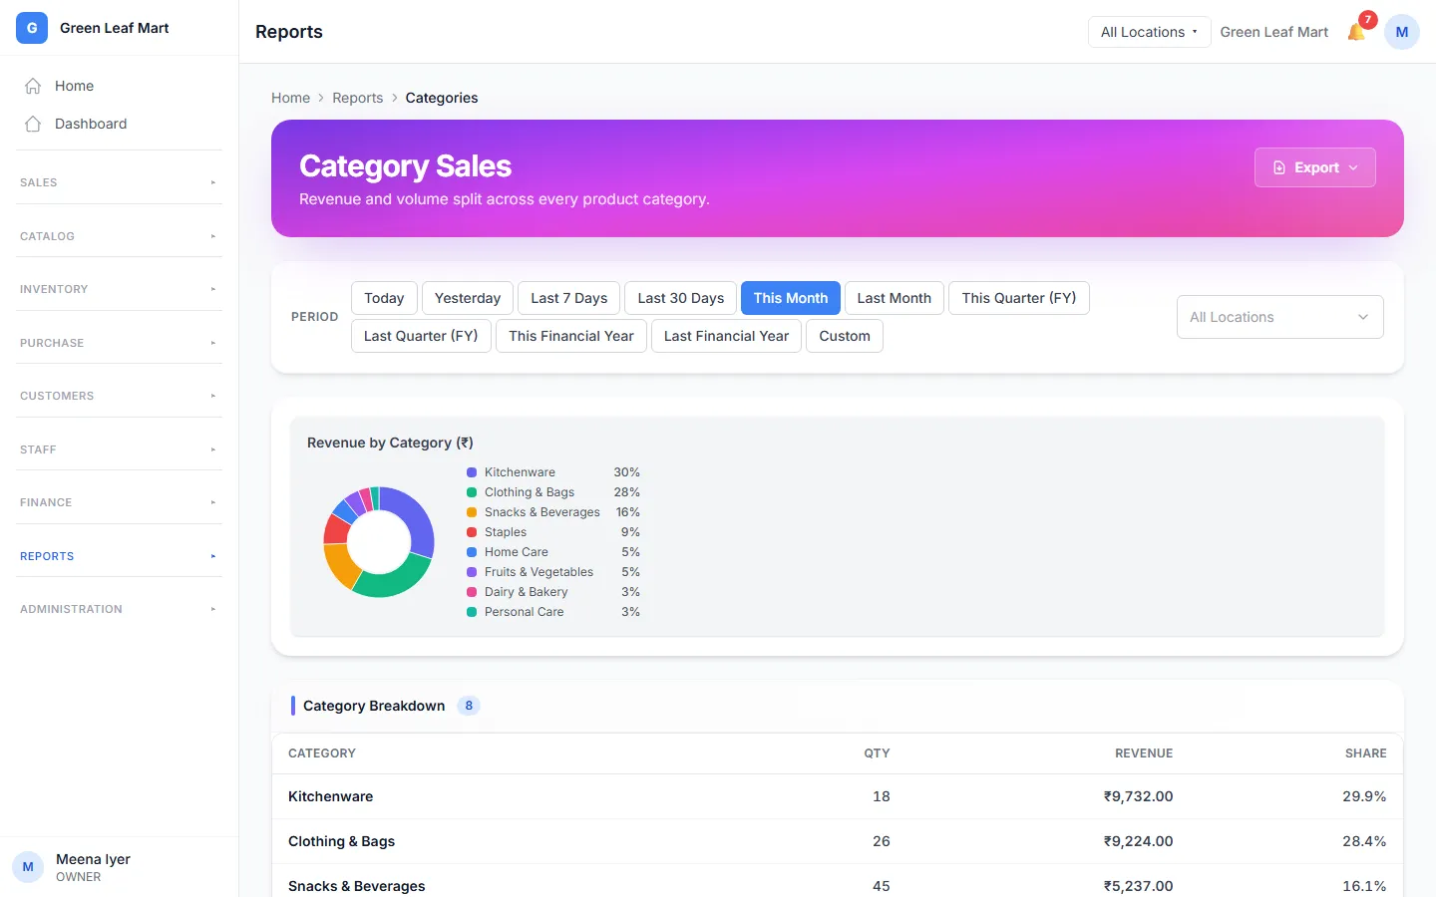Select the Last Month period
This screenshot has width=1436, height=897.
pyautogui.click(x=895, y=298)
